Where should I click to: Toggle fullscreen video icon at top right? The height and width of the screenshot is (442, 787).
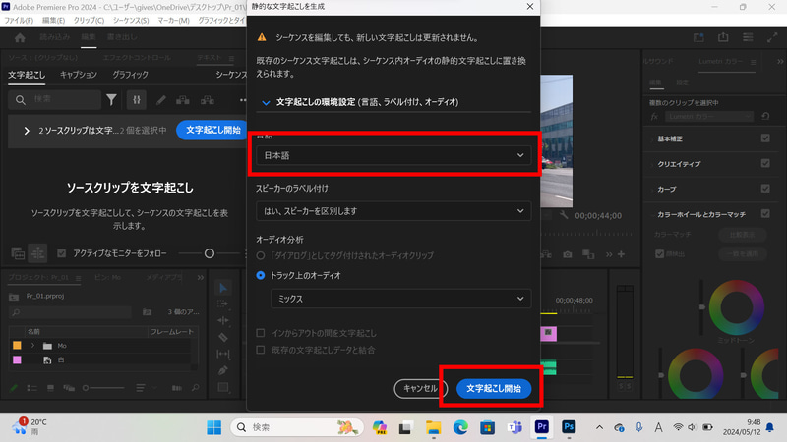(772, 37)
